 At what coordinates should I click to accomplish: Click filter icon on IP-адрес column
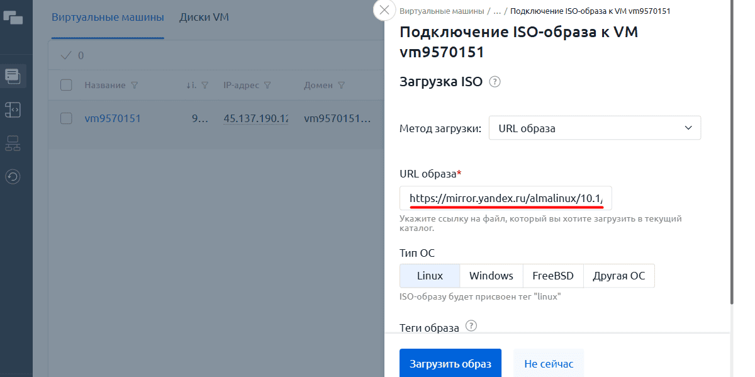[x=267, y=86]
